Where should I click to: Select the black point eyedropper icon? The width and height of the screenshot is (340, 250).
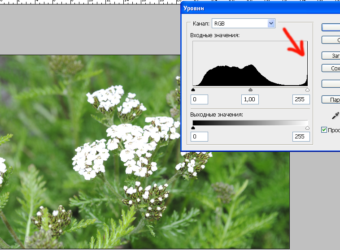click(x=335, y=116)
